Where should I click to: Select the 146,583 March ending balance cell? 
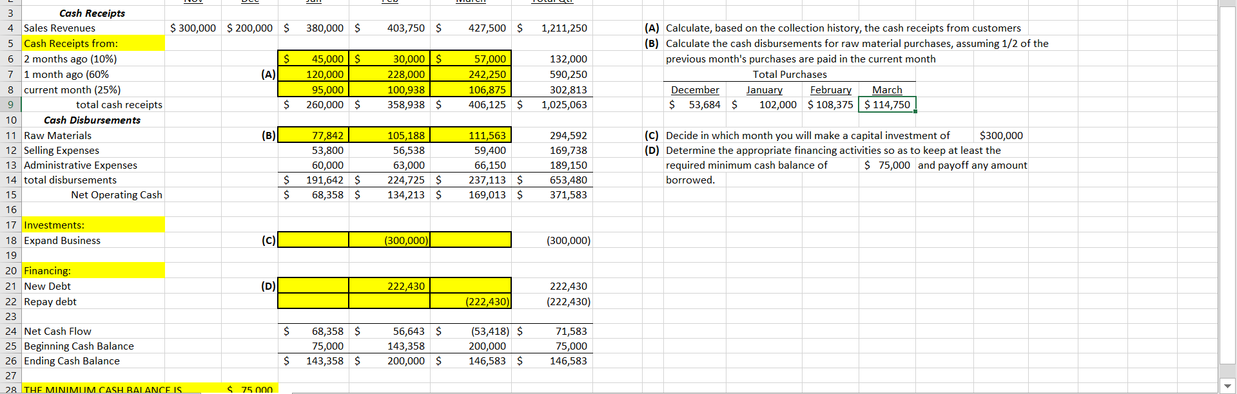coord(471,361)
